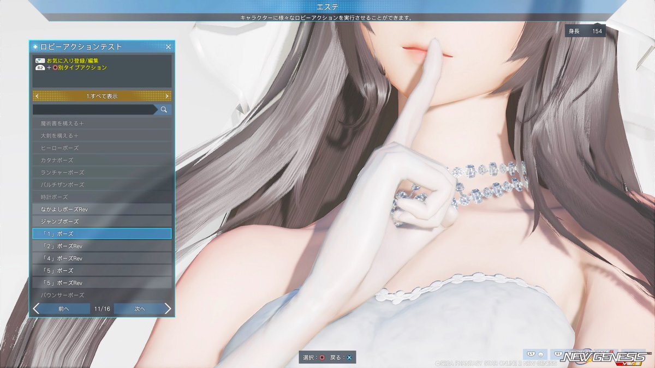Select 魔術書を構える＋ action

(102, 123)
